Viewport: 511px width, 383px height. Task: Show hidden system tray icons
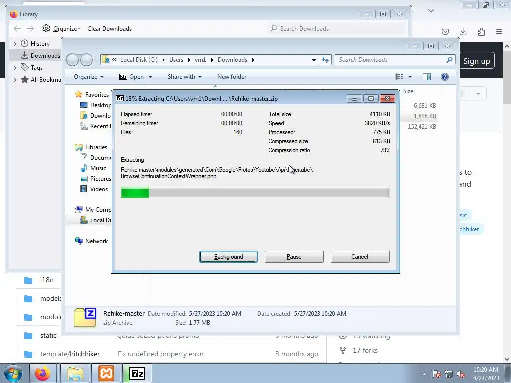point(424,374)
